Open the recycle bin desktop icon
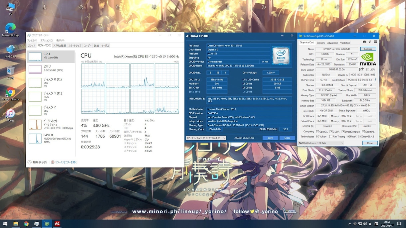This screenshot has height=228, width=406. coord(11,73)
